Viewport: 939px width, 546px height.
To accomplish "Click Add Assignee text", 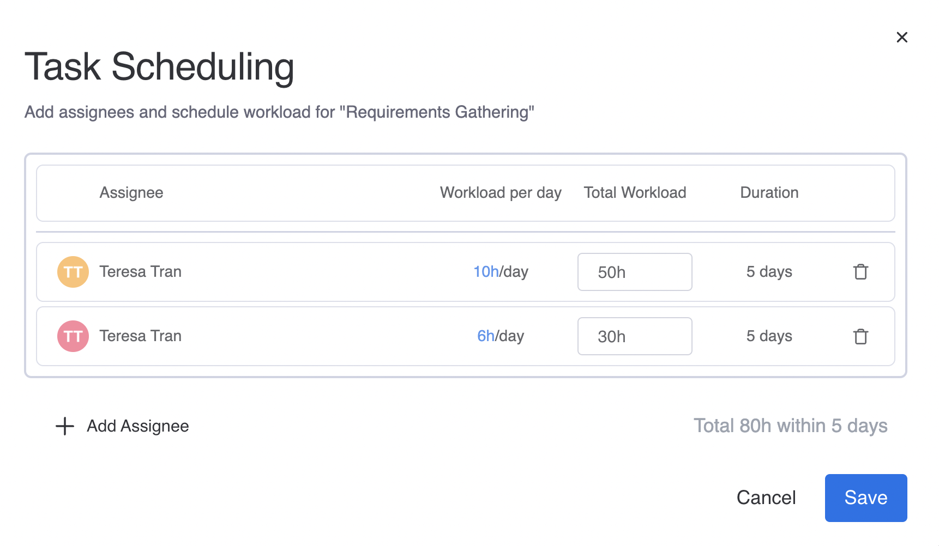I will [x=138, y=426].
